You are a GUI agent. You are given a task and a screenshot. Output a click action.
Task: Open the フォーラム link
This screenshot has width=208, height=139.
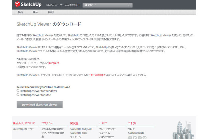[x=104, y=133]
